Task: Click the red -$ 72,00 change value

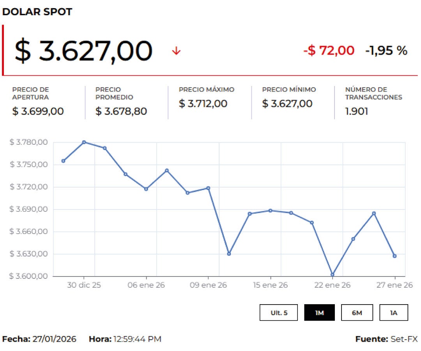Action: tap(329, 50)
